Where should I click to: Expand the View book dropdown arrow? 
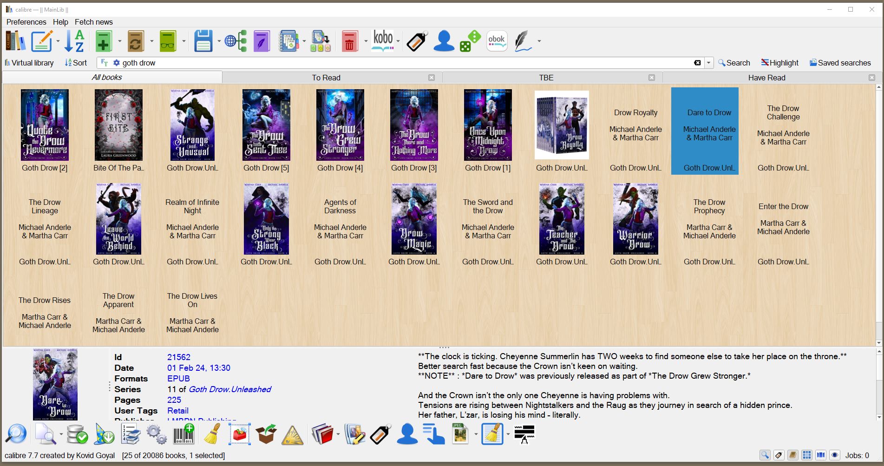pyautogui.click(x=183, y=41)
